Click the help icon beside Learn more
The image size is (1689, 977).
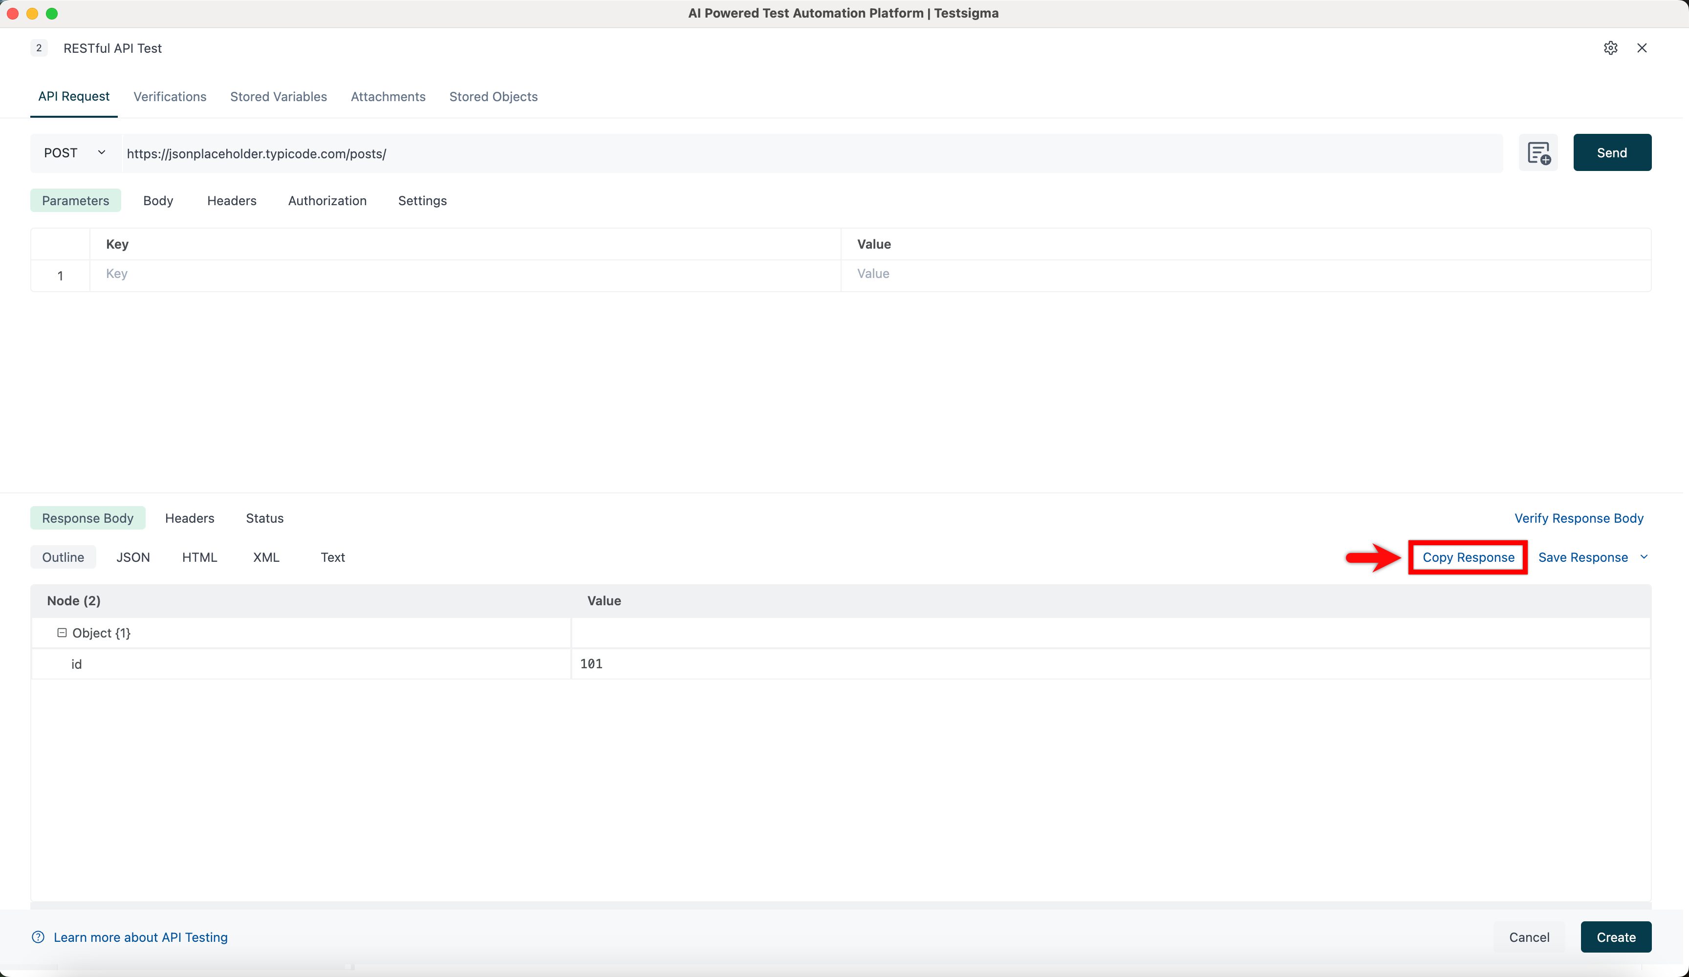tap(38, 937)
